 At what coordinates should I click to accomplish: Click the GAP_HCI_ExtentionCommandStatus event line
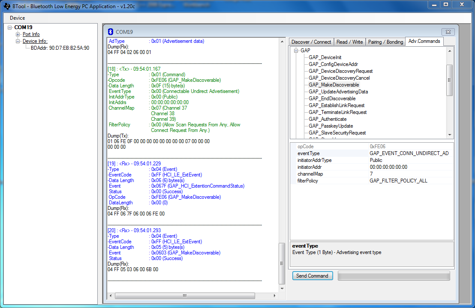tap(176, 186)
